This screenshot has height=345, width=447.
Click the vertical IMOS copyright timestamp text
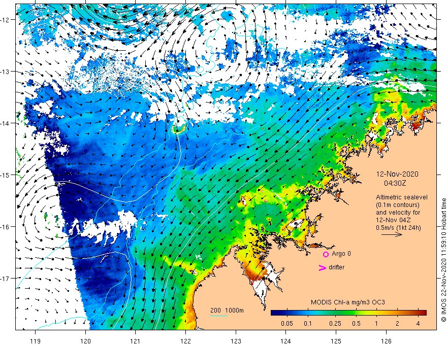tap(443, 260)
